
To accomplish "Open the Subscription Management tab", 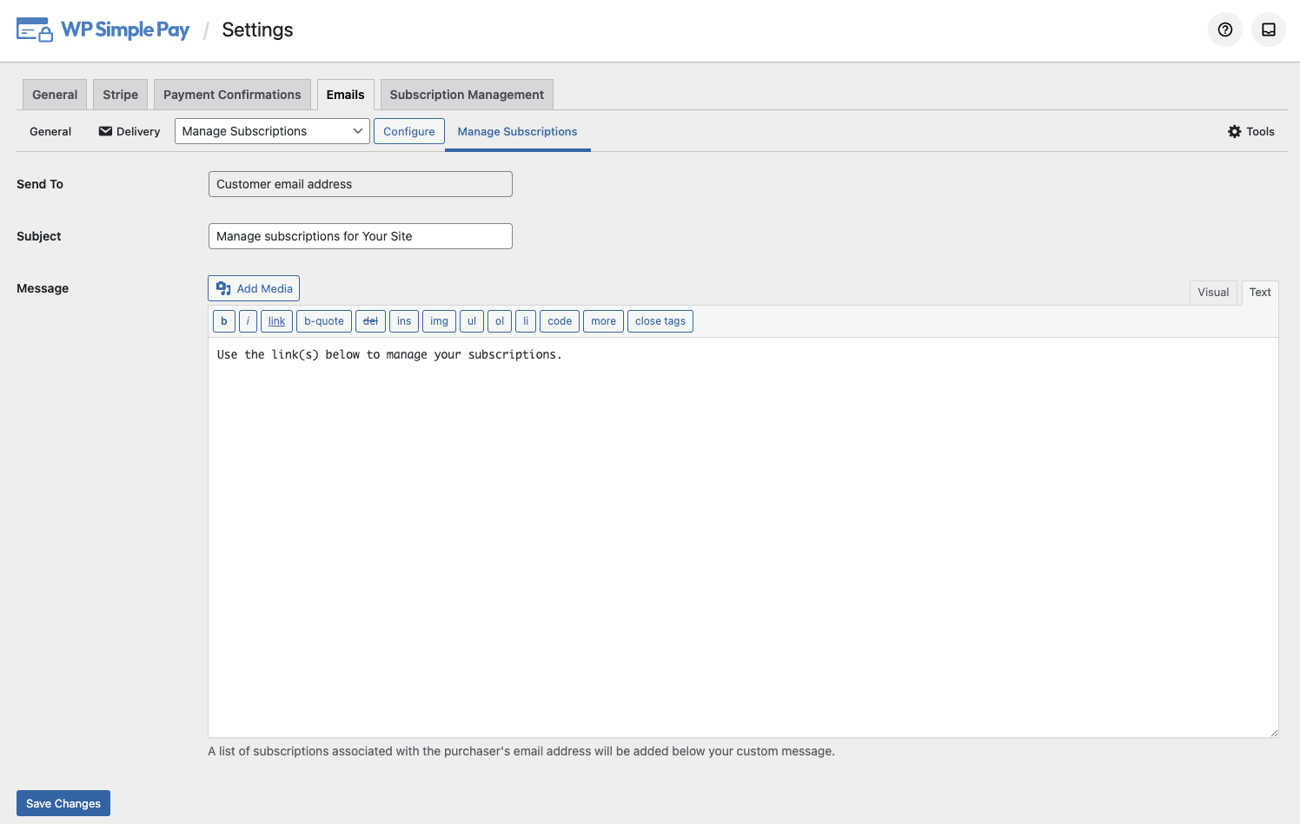I will coord(467,95).
